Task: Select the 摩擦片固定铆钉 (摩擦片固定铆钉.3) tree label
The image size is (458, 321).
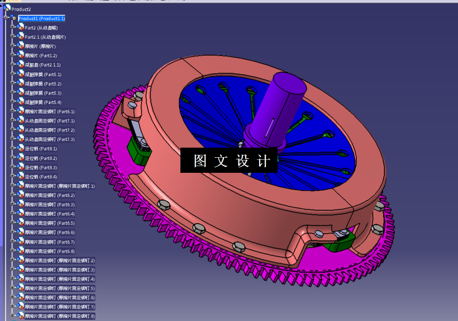Action: (x=60, y=270)
